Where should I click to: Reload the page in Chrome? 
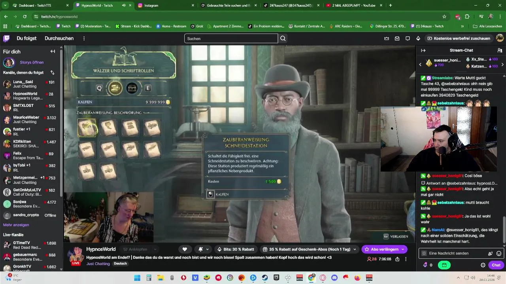coord(25,17)
